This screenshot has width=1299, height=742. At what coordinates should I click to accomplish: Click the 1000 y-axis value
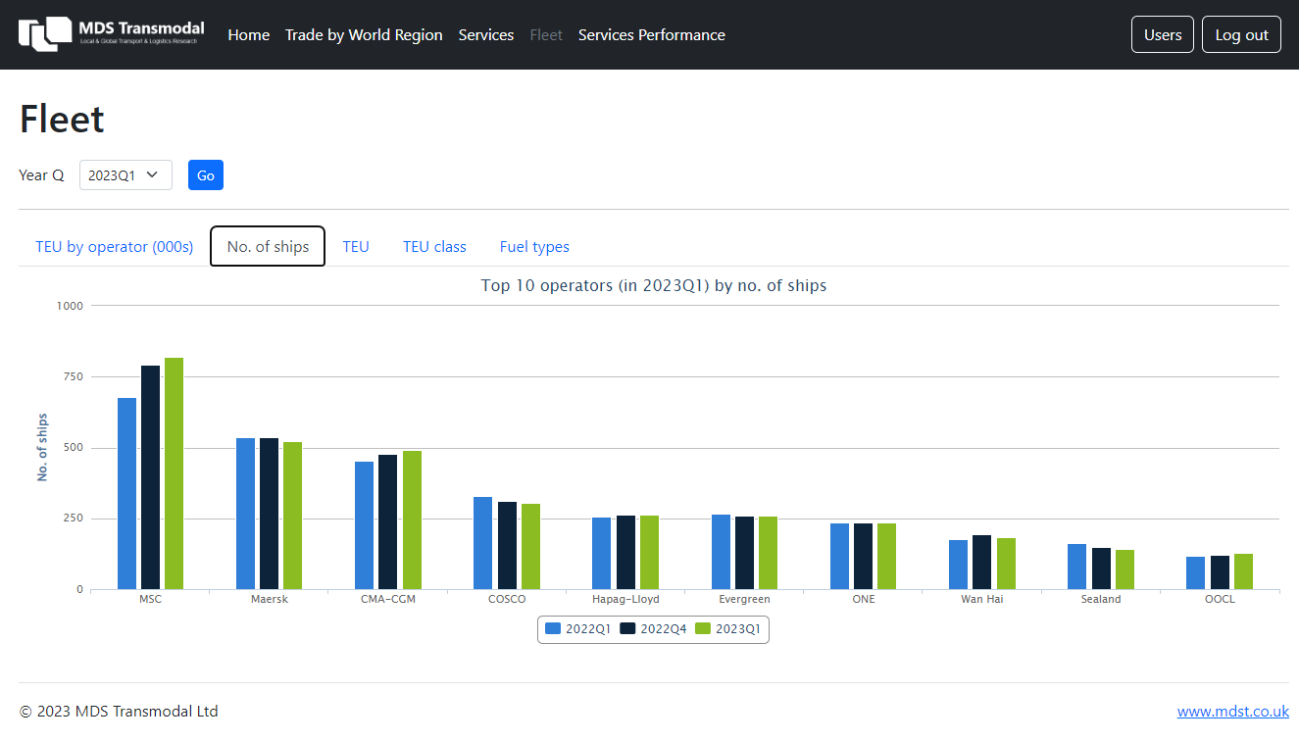point(71,305)
